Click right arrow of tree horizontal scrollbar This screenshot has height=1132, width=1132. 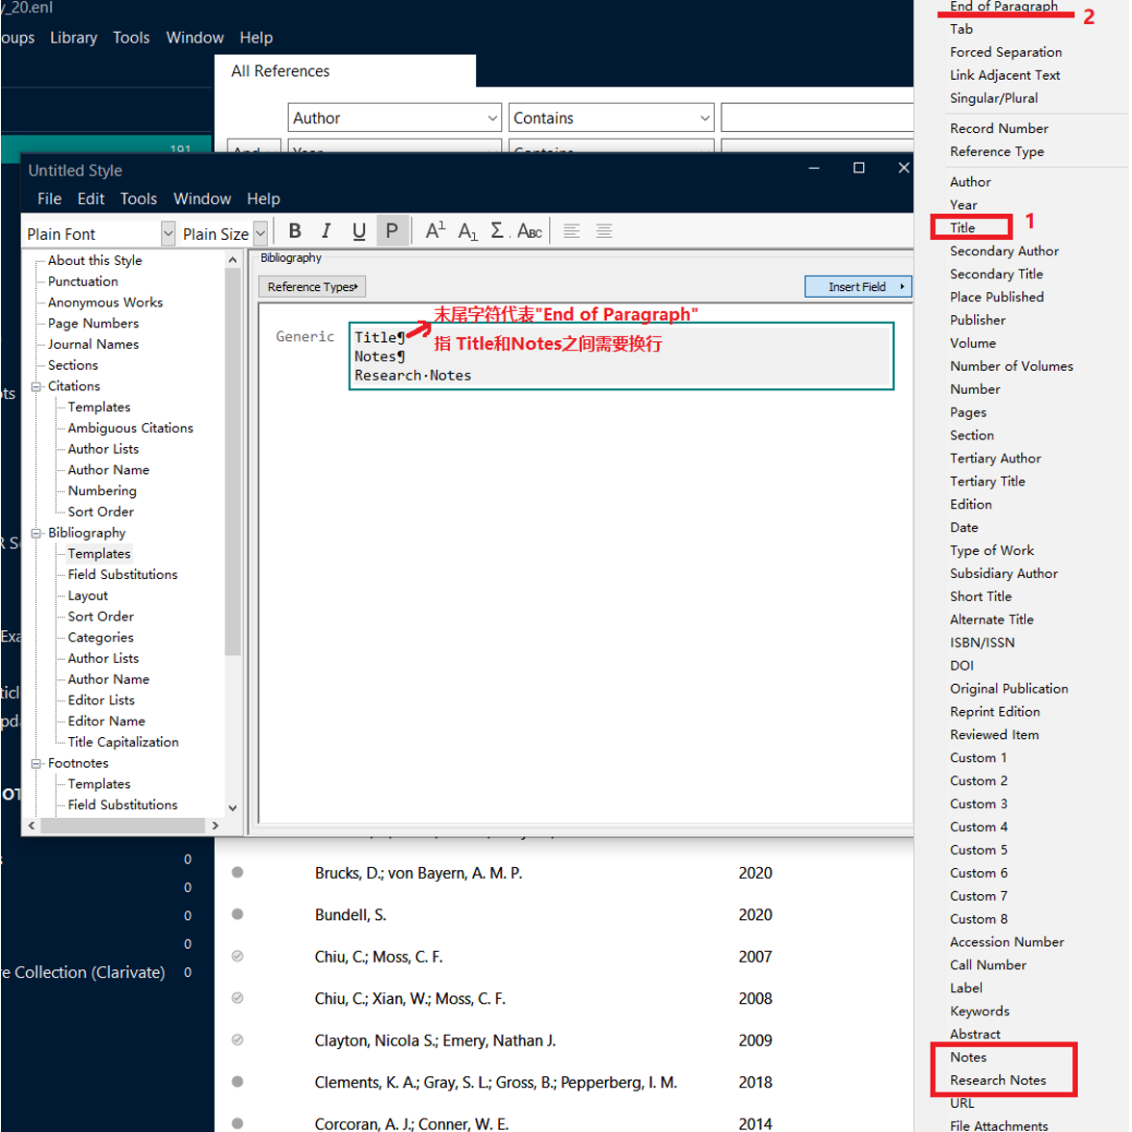coord(215,826)
